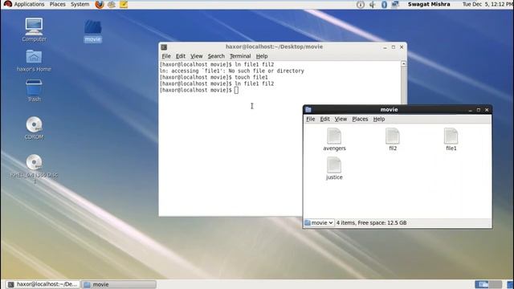Open the Places panel menu
Viewport: 514px width, 289px height.
(57, 4)
